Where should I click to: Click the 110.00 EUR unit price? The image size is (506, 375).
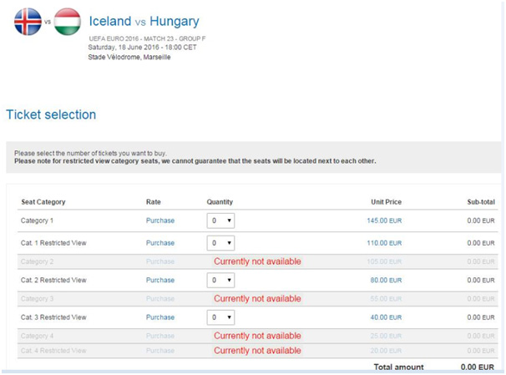coord(384,243)
